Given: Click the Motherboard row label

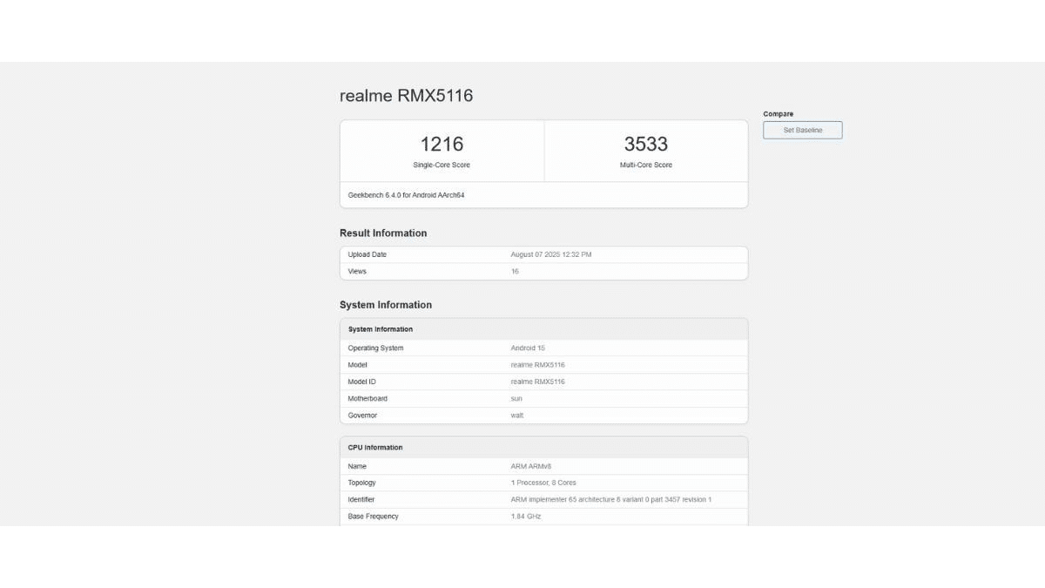Looking at the screenshot, I should coord(367,398).
